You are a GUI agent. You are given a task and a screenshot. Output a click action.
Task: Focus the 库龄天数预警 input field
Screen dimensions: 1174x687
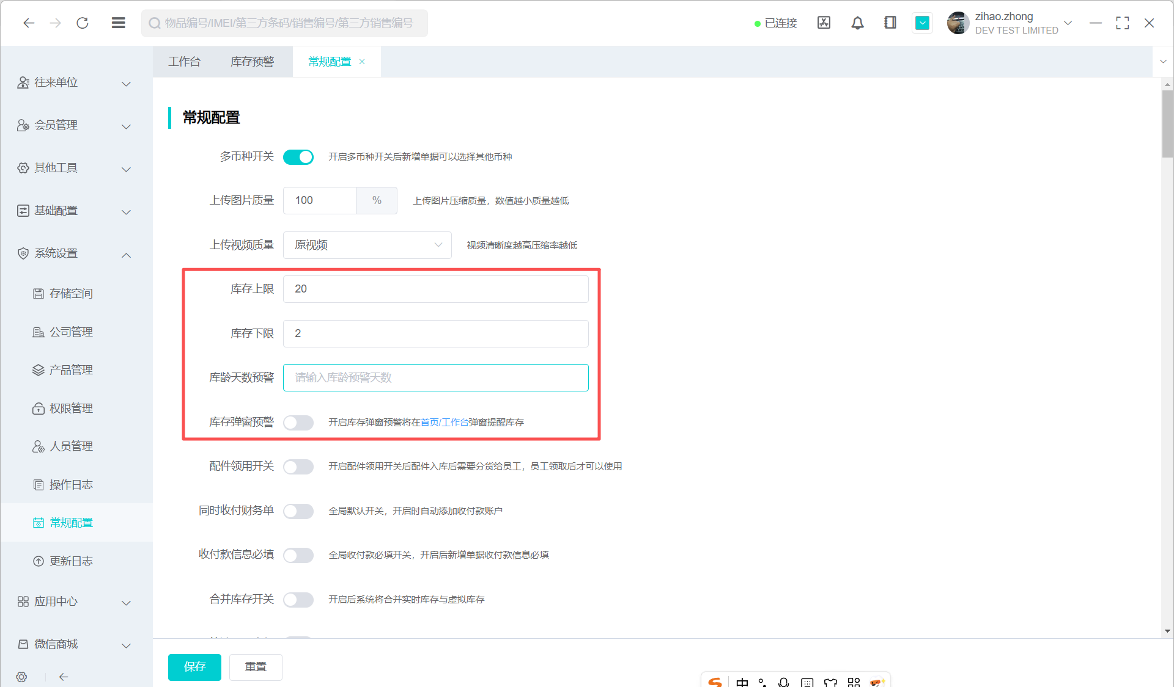click(435, 377)
